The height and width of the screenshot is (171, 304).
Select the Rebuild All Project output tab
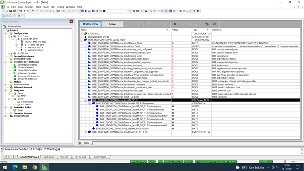pos(29,157)
